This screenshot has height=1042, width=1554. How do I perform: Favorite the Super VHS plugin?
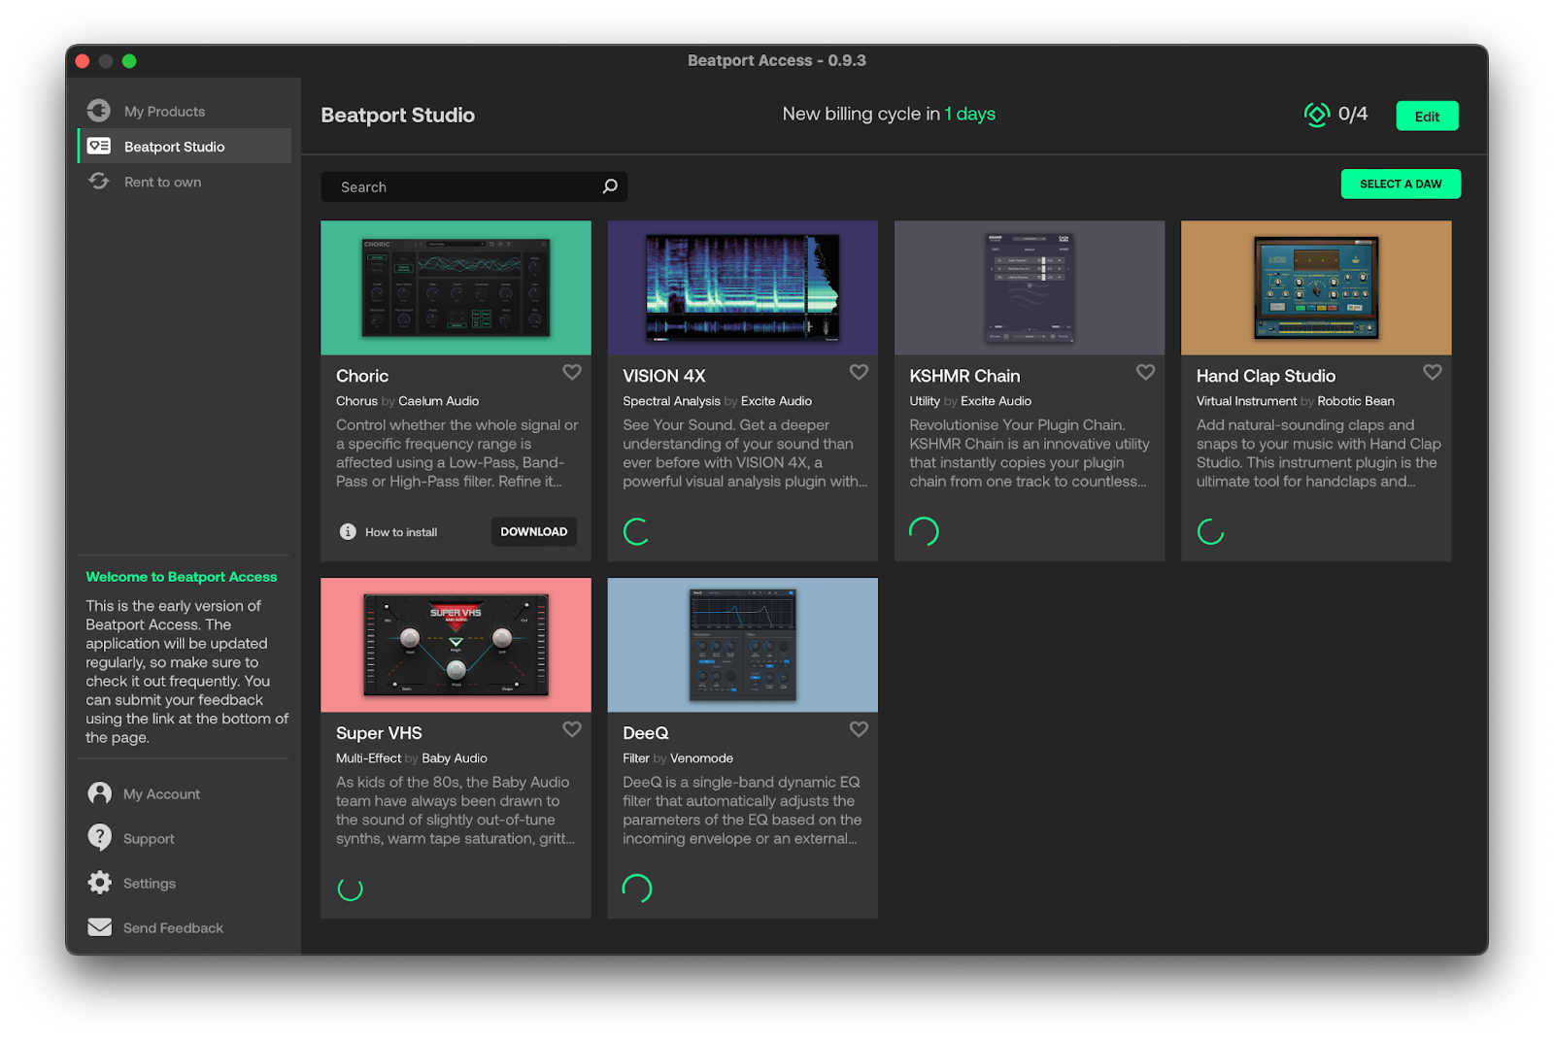point(571,729)
